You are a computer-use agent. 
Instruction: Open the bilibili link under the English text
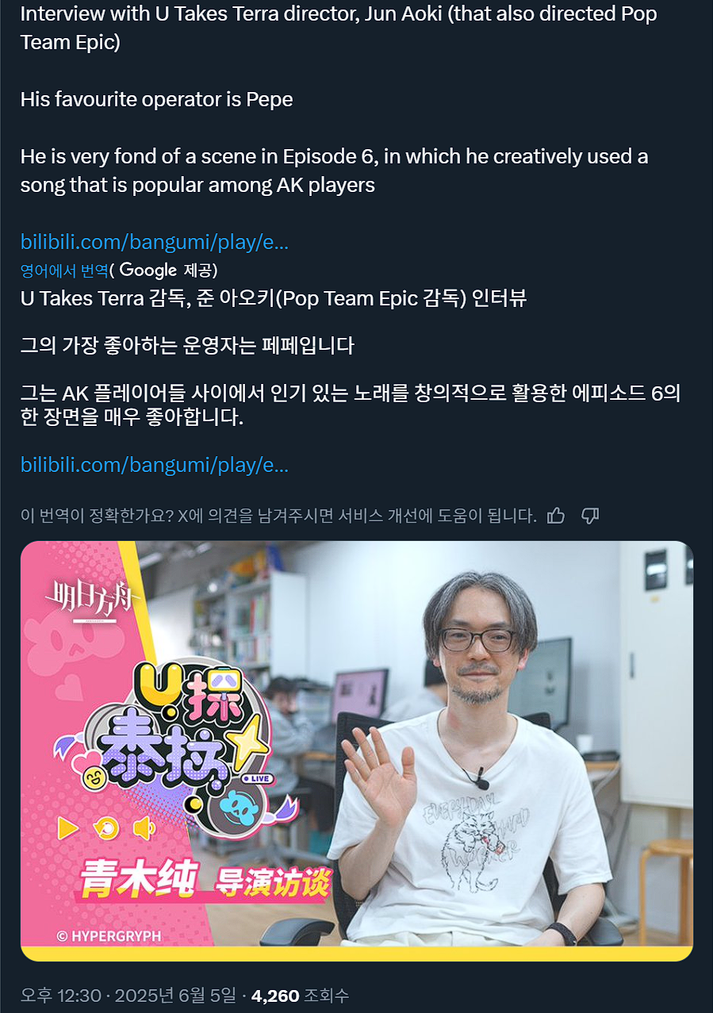155,242
